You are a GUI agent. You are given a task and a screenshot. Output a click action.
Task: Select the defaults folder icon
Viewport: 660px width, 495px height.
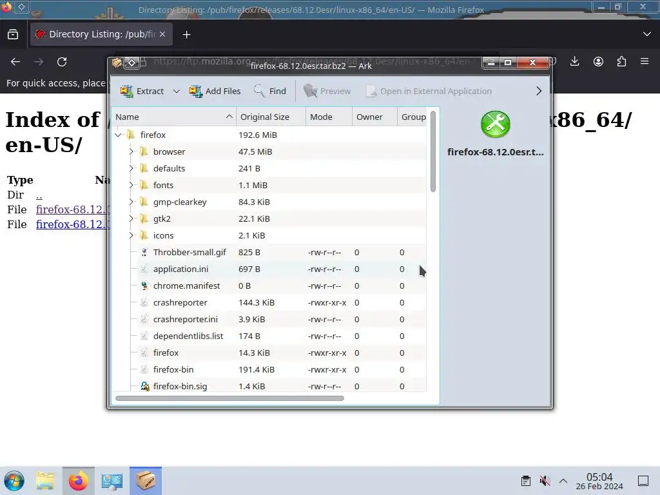144,168
